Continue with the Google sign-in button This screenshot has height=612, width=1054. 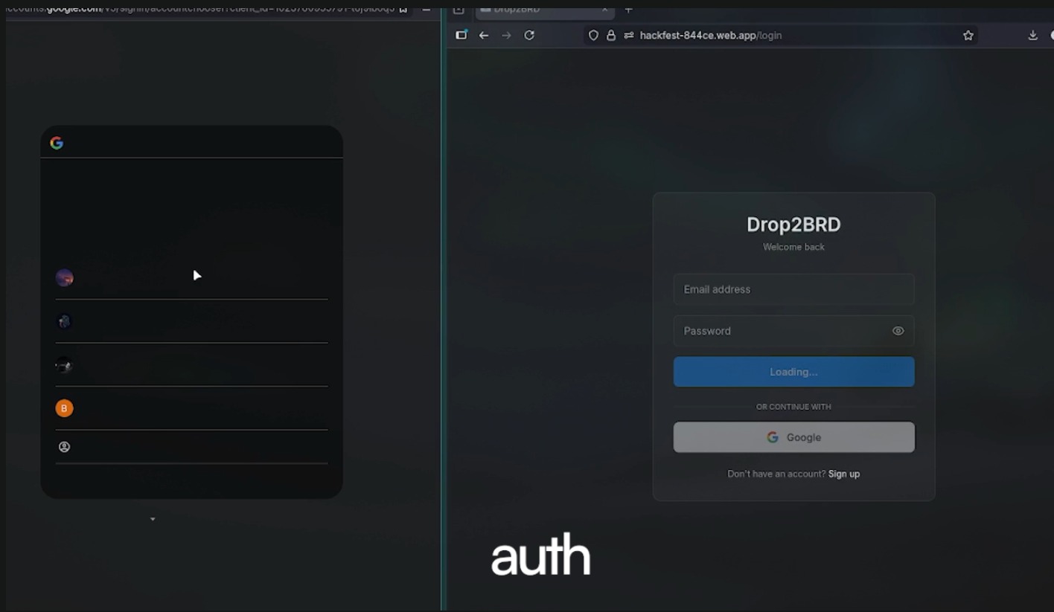point(793,437)
